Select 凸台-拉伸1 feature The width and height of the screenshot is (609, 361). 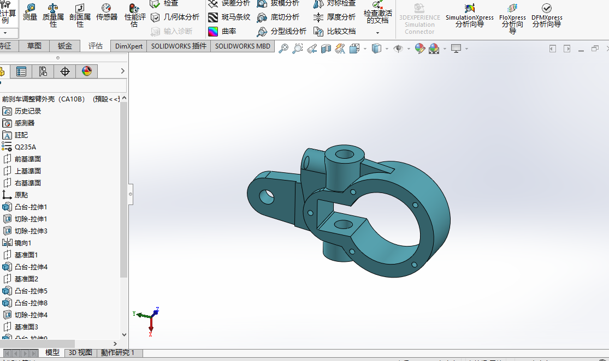coord(25,207)
